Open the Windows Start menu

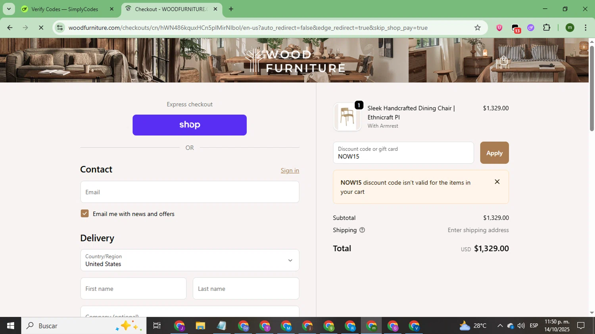(x=11, y=326)
